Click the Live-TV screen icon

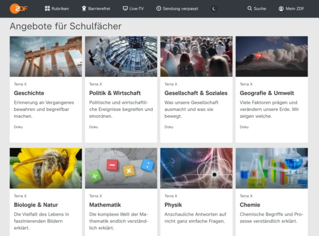pos(125,8)
